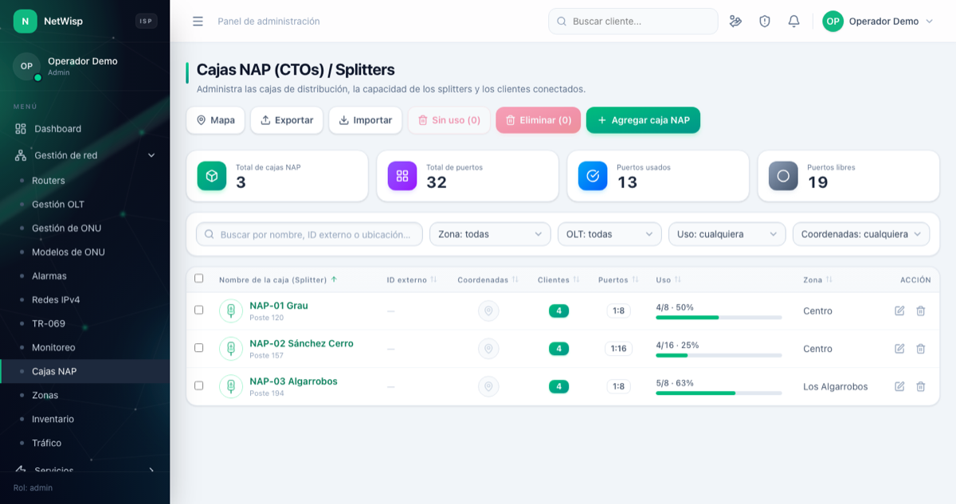Click the coordinates pin for NAP-02 Sánchez Cerro
The image size is (956, 504).
click(x=488, y=349)
